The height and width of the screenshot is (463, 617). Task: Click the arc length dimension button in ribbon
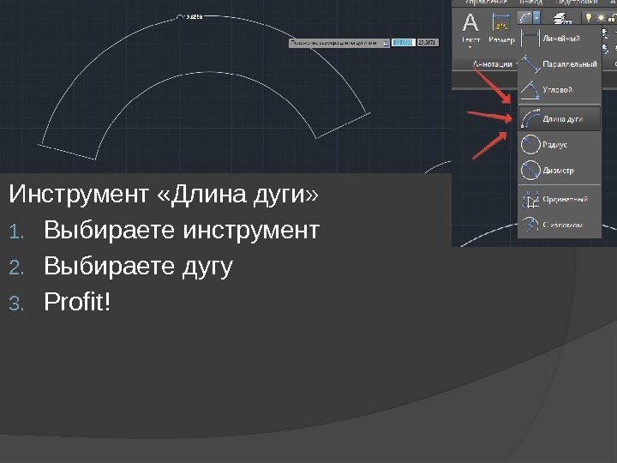(x=524, y=18)
